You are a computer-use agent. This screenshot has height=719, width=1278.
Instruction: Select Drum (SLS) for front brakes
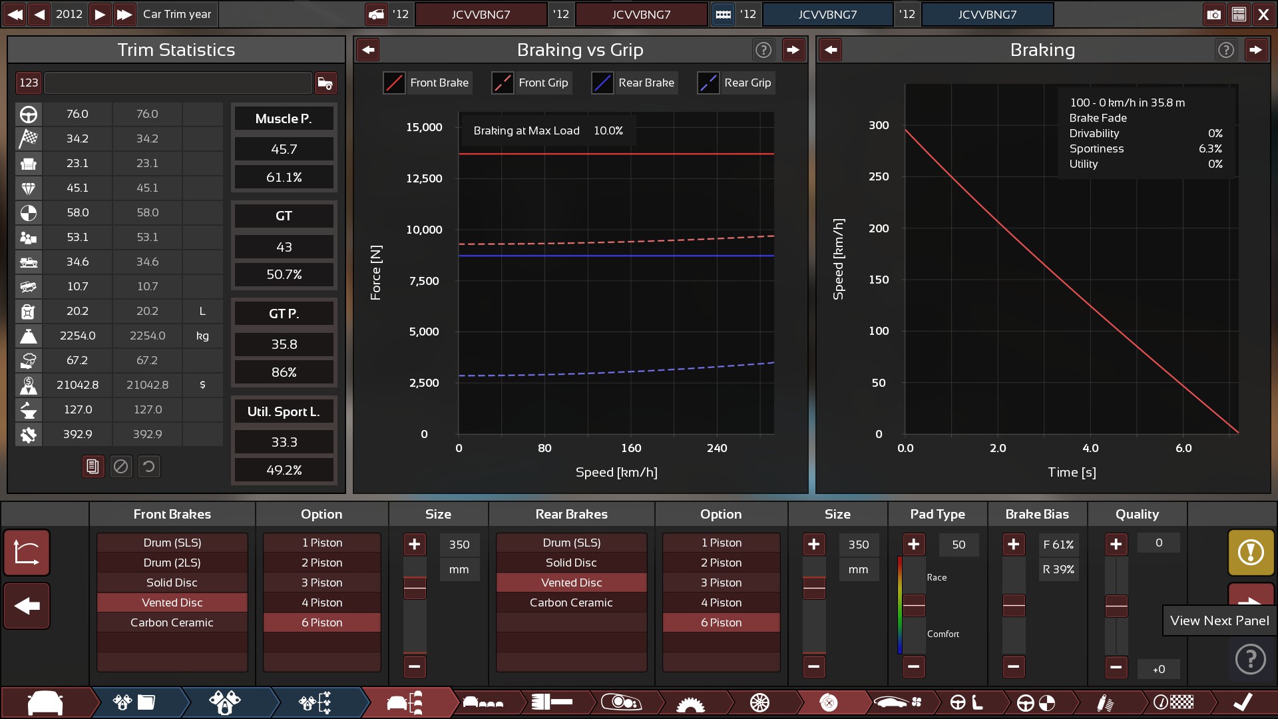[172, 543]
